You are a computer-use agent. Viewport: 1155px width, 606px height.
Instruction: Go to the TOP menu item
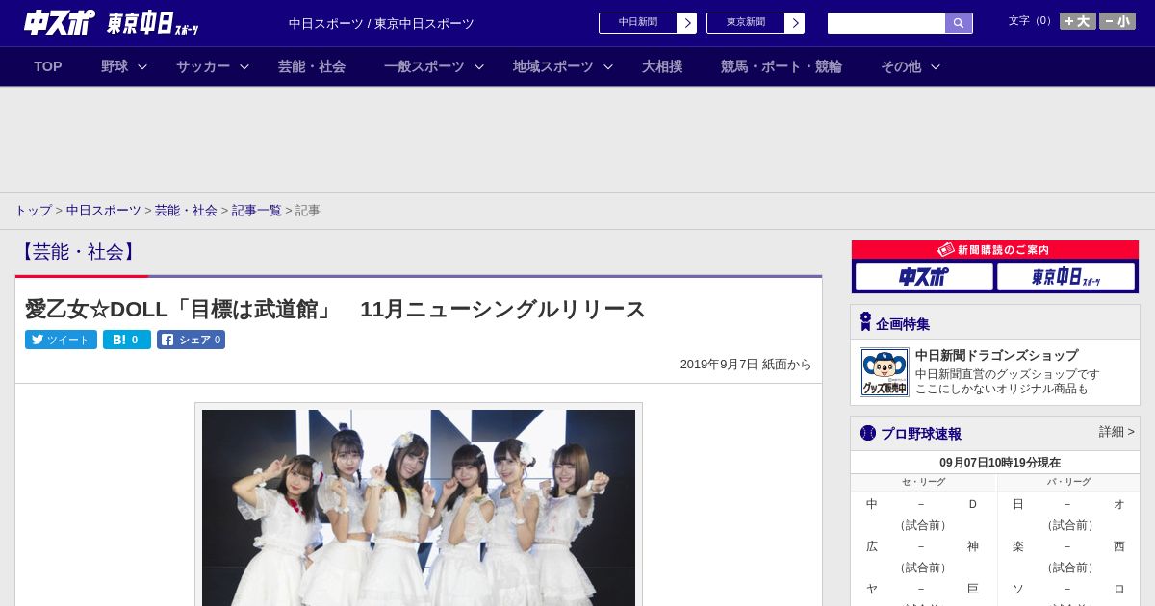pos(48,66)
